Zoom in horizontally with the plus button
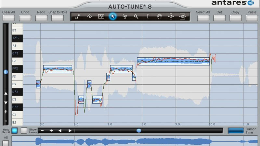 (51, 131)
